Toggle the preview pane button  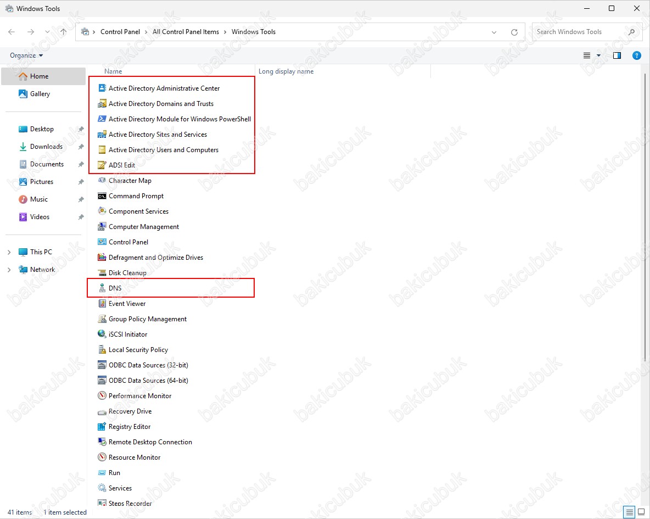coord(617,55)
